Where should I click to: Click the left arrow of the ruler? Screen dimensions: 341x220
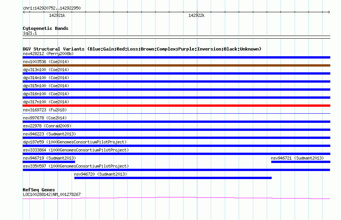pyautogui.click(x=24, y=12)
